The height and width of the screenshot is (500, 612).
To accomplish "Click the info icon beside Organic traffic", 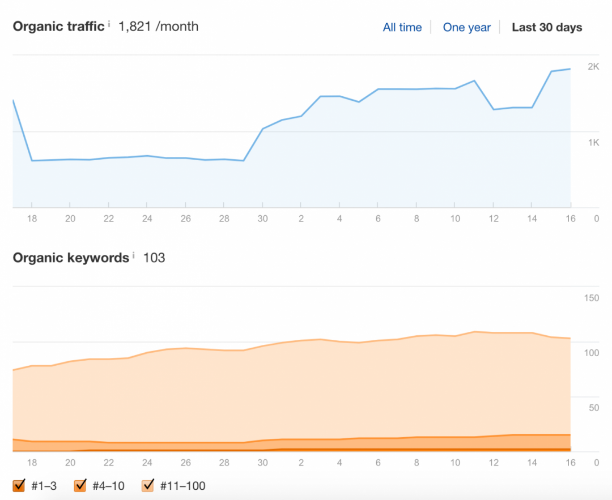I will point(109,24).
